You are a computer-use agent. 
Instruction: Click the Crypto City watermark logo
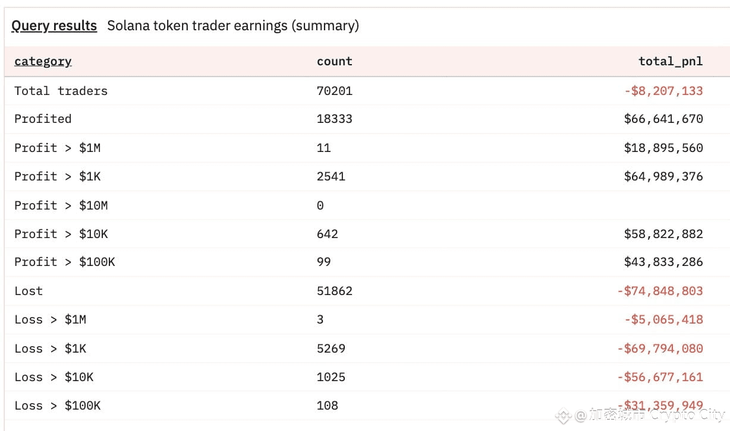click(563, 416)
